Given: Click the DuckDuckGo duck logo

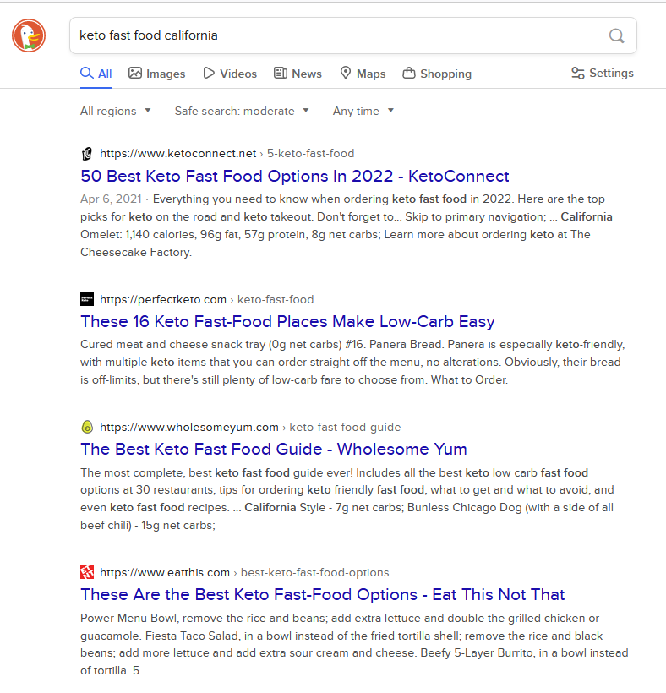Looking at the screenshot, I should [x=29, y=35].
